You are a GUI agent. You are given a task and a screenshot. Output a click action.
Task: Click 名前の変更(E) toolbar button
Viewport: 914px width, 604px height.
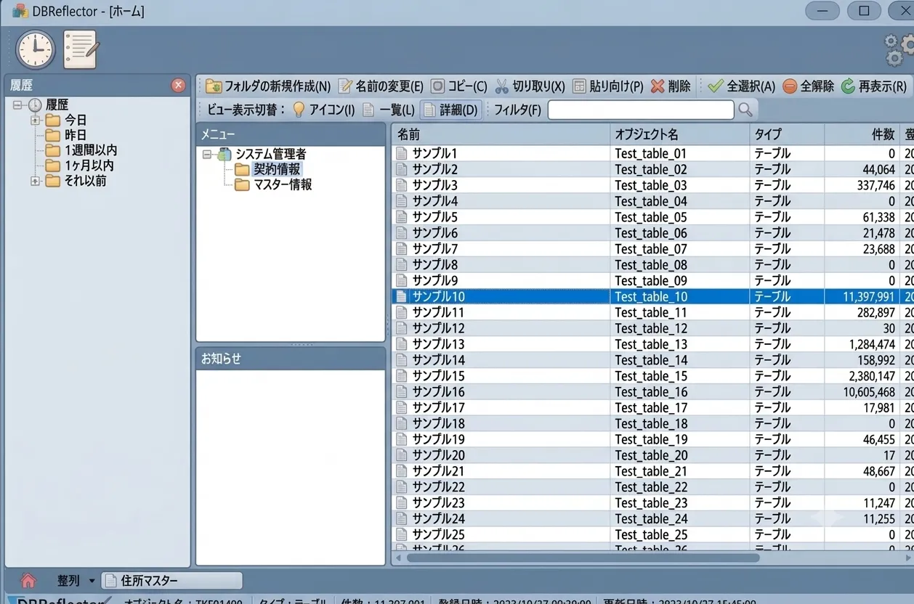pos(381,86)
